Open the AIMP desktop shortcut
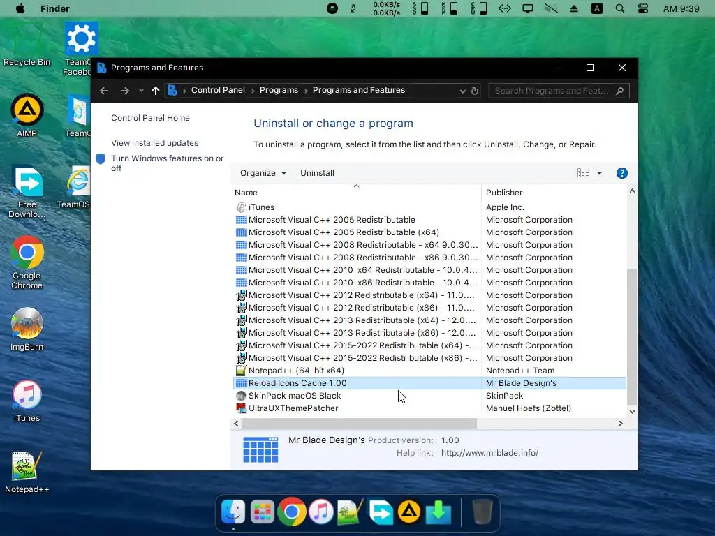 pyautogui.click(x=27, y=116)
